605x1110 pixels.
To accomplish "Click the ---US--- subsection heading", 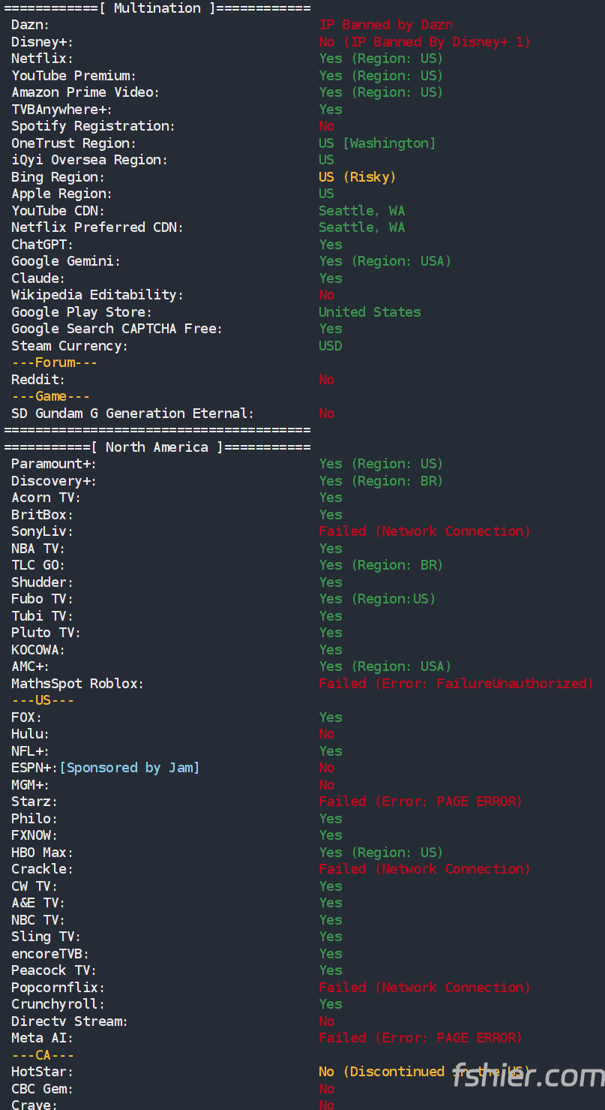I will 42,701.
